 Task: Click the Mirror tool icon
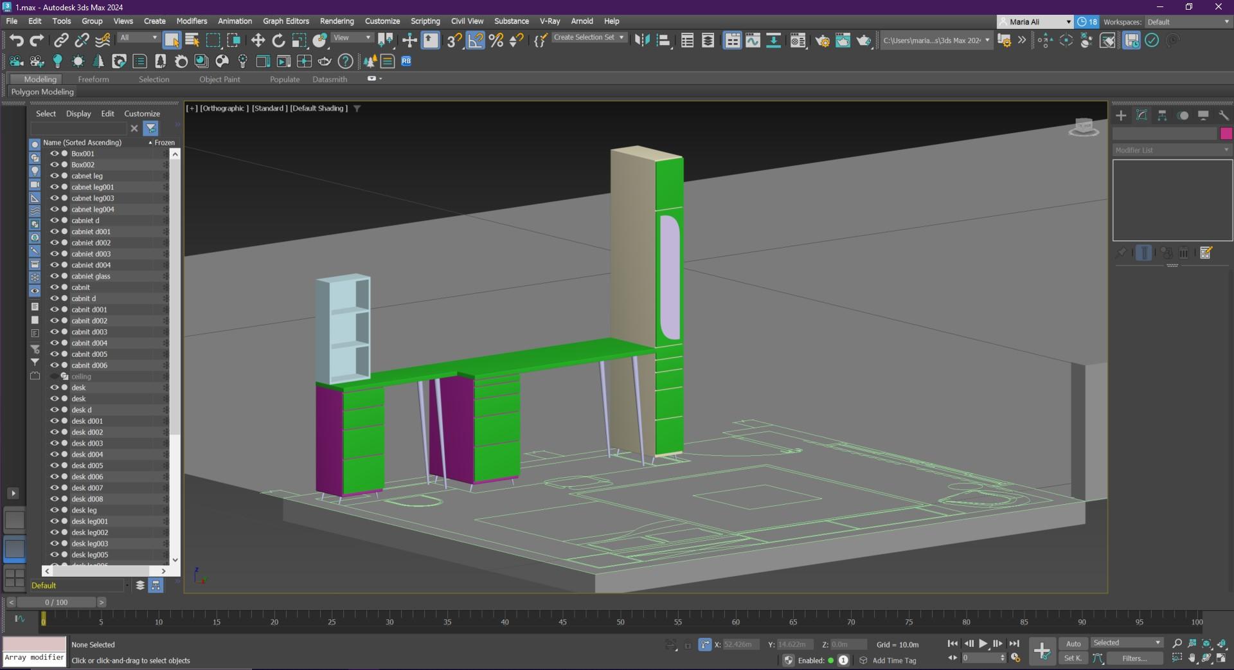click(641, 41)
